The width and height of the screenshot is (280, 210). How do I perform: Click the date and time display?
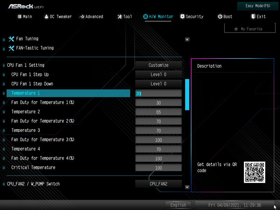234,205
